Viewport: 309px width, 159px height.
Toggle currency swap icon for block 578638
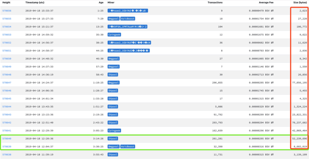pos(272,155)
